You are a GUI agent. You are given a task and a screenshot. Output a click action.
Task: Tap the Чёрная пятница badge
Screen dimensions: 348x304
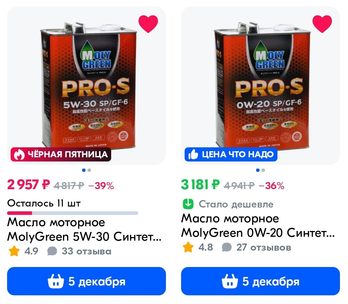point(61,154)
